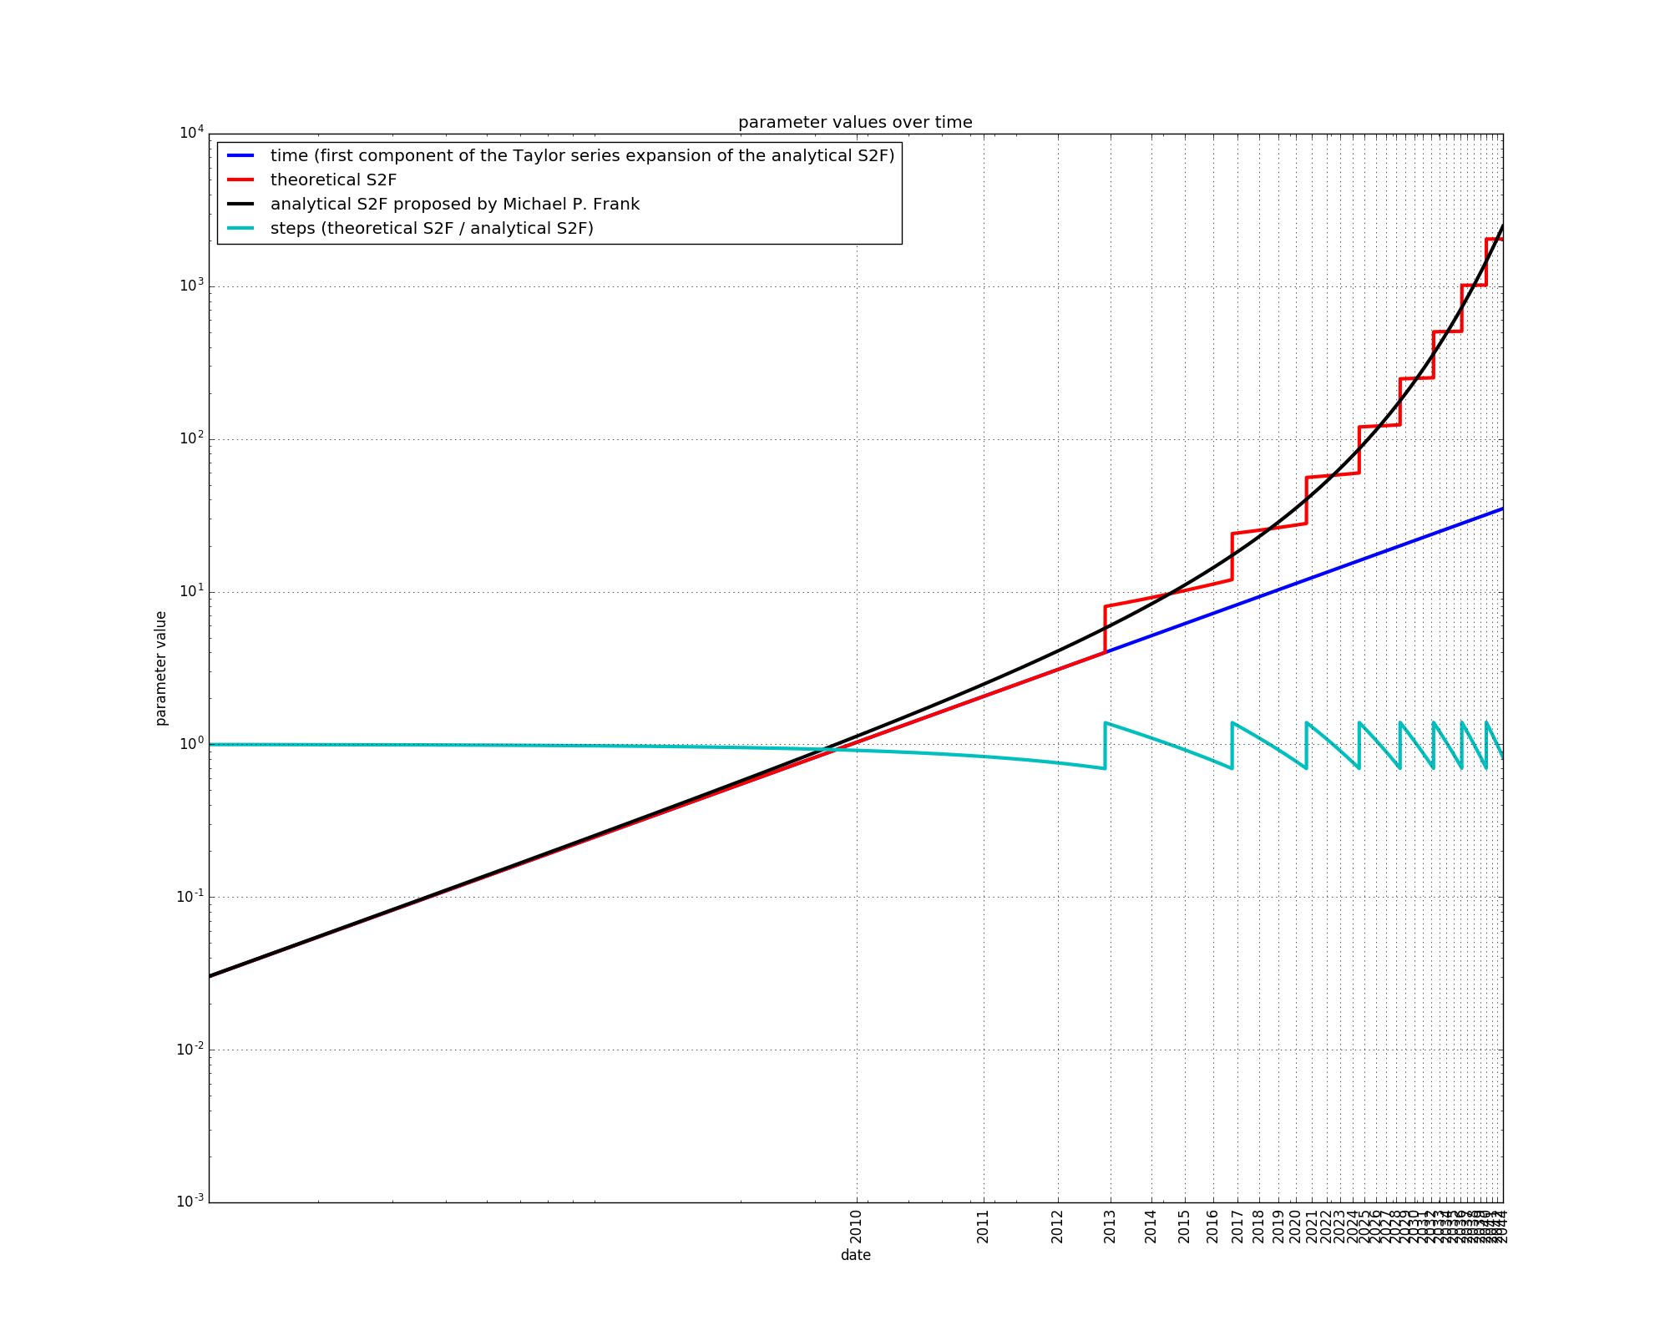This screenshot has width=1670, height=1336.
Task: Click the 10^2 y-axis tick label
Action: click(x=190, y=438)
